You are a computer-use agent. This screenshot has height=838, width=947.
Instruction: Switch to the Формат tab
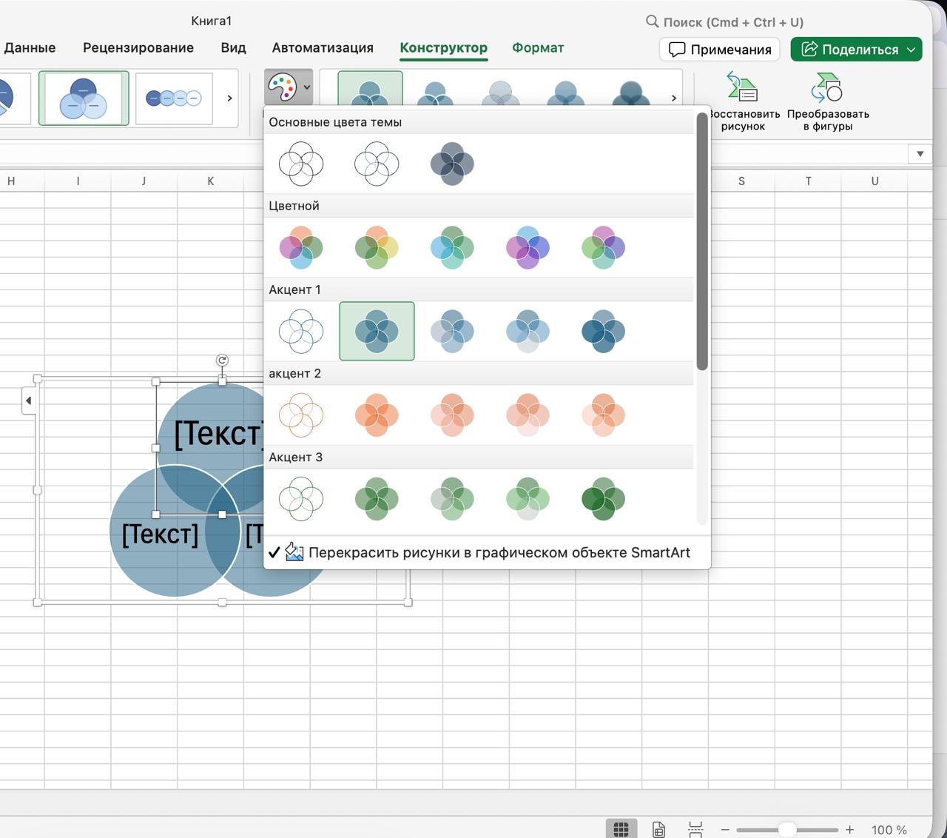click(x=538, y=47)
